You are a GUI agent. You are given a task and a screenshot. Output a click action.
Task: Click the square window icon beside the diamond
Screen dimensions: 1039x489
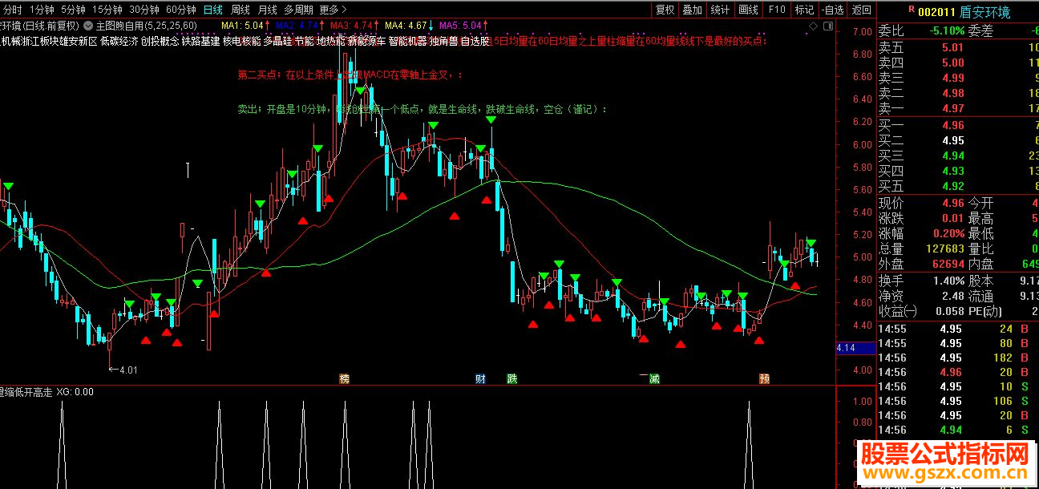827,26
